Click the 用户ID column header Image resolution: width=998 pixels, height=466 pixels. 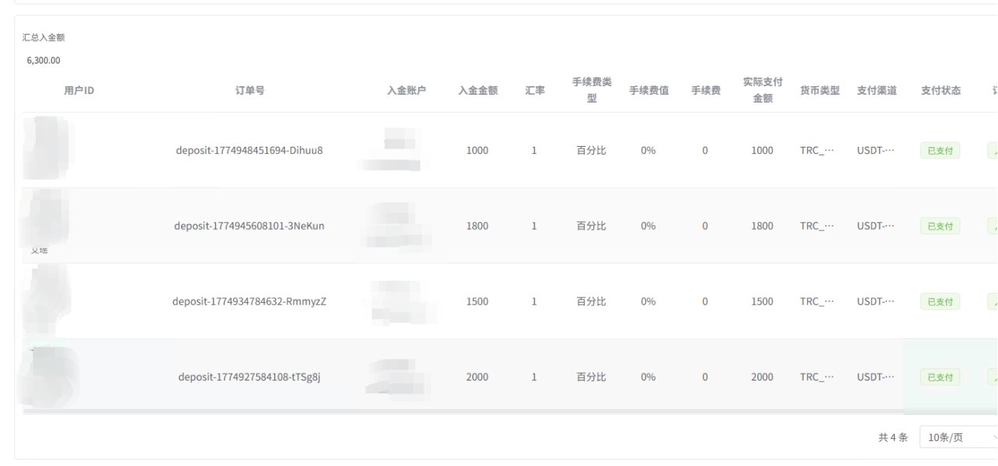(79, 90)
